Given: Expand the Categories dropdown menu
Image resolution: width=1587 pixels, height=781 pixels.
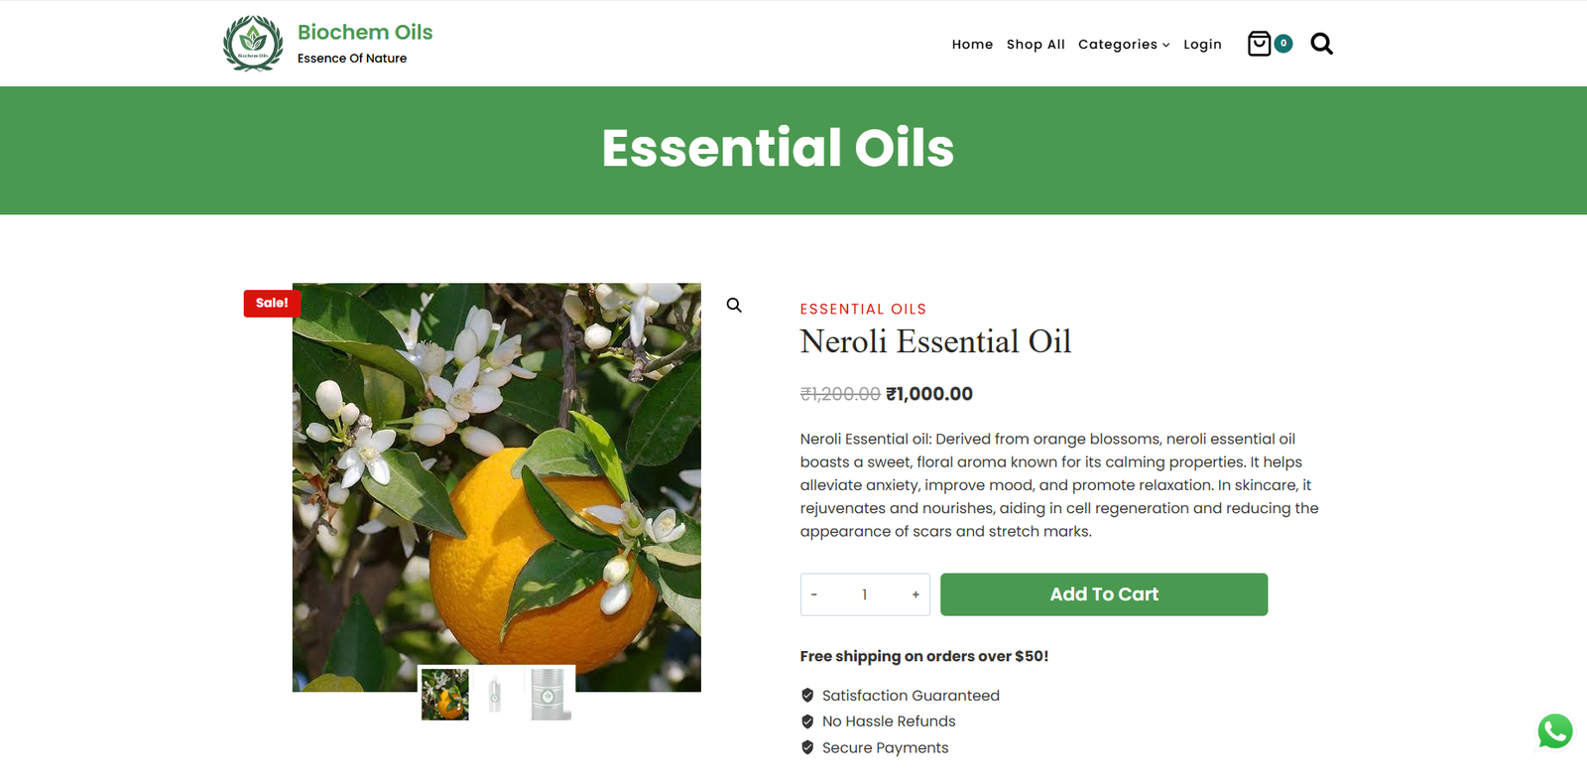Looking at the screenshot, I should 1124,44.
